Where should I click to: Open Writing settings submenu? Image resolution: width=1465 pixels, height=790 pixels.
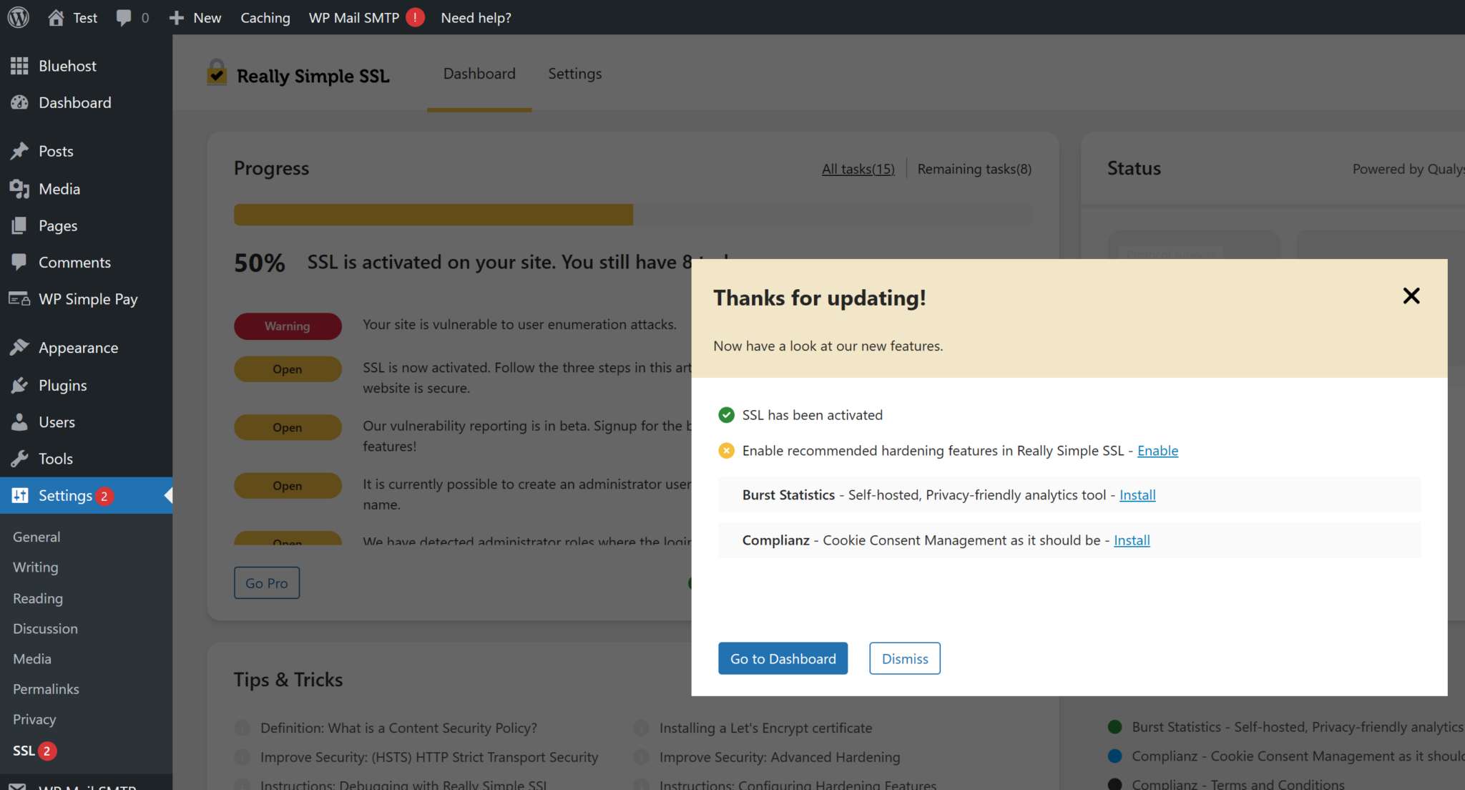tap(36, 567)
